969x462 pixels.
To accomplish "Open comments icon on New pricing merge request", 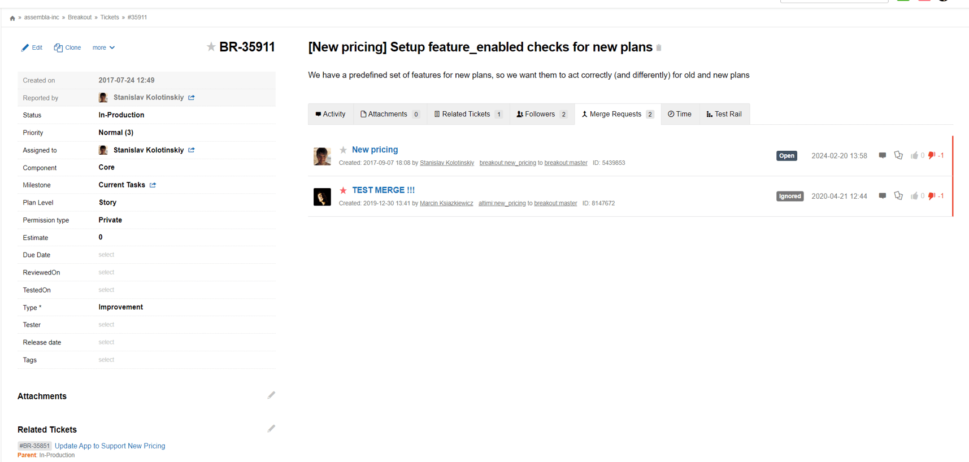I will coord(882,155).
